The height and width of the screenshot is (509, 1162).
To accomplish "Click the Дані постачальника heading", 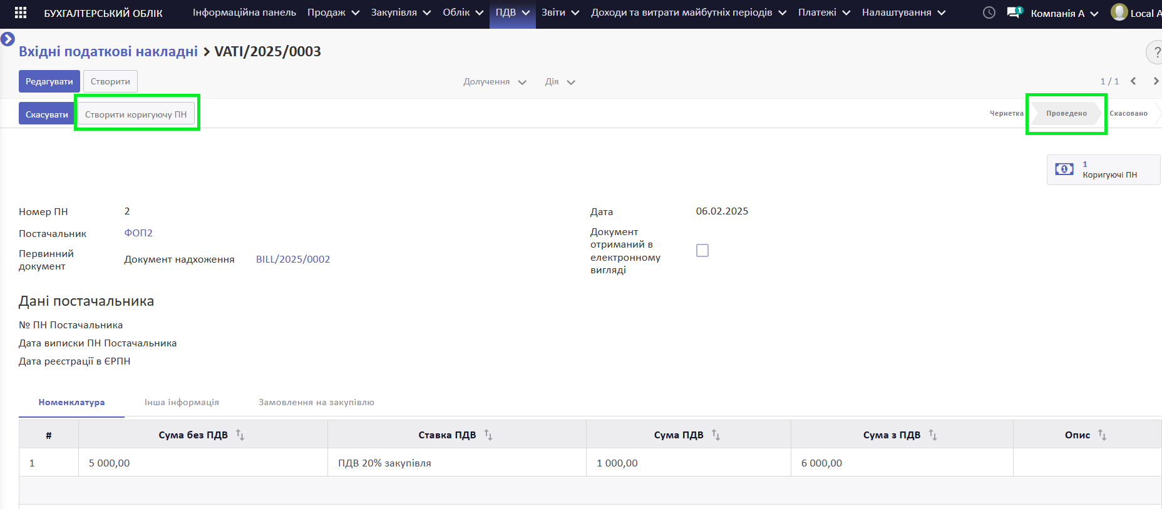I will (x=86, y=301).
